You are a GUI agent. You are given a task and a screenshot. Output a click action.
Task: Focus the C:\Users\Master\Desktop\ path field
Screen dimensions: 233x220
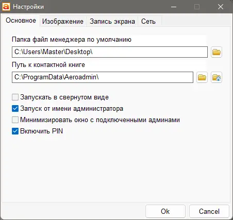pos(110,52)
